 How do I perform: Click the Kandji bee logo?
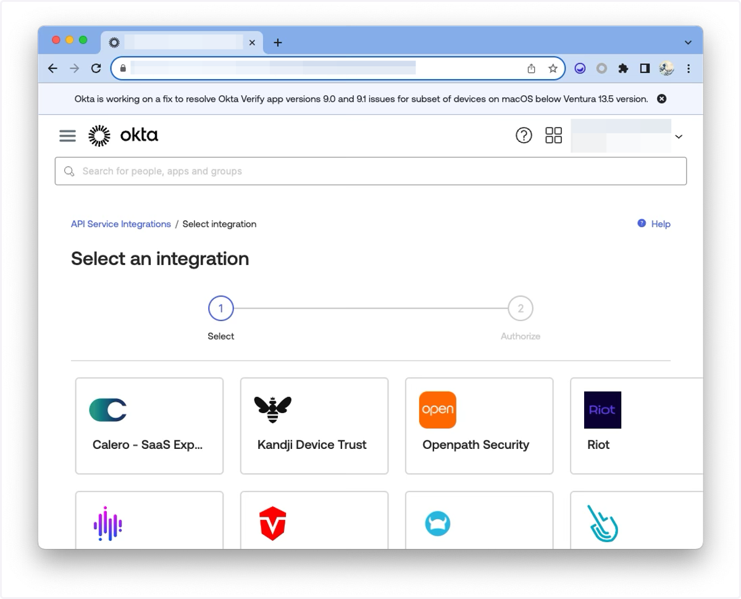click(x=272, y=410)
